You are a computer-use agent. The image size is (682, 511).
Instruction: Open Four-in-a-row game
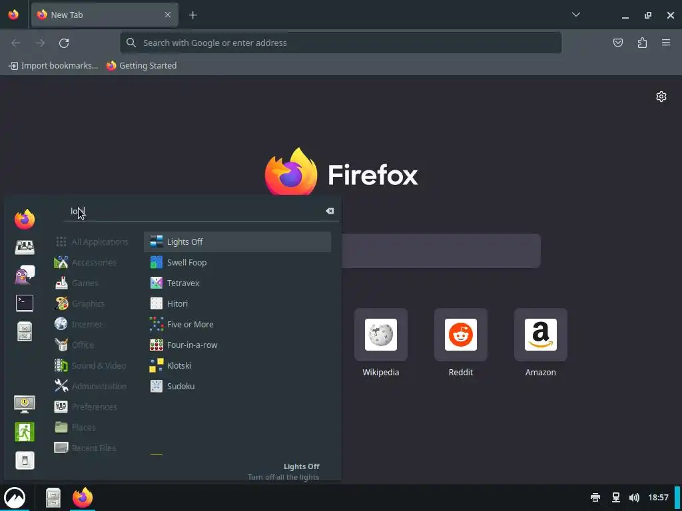point(238,345)
